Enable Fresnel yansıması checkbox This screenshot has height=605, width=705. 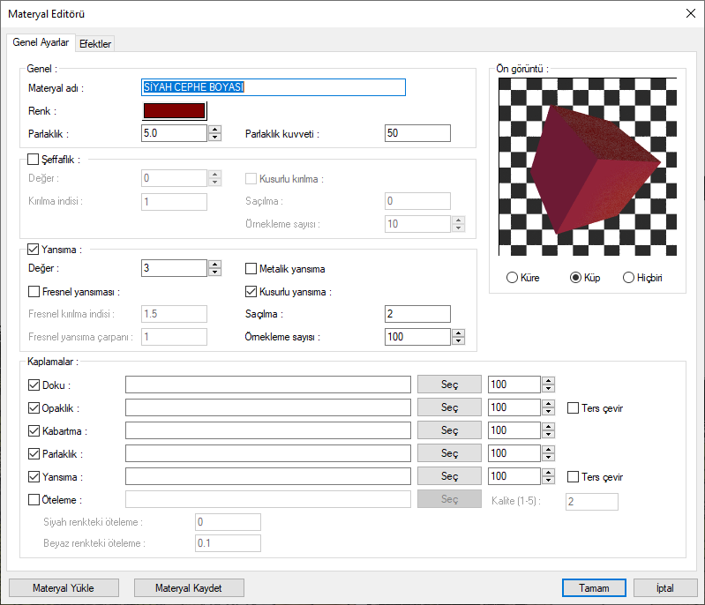click(34, 291)
